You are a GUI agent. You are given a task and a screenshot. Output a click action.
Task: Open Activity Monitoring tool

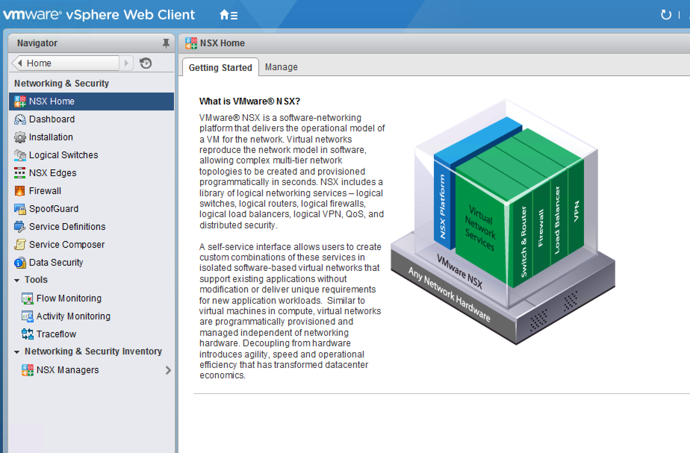coord(91,316)
